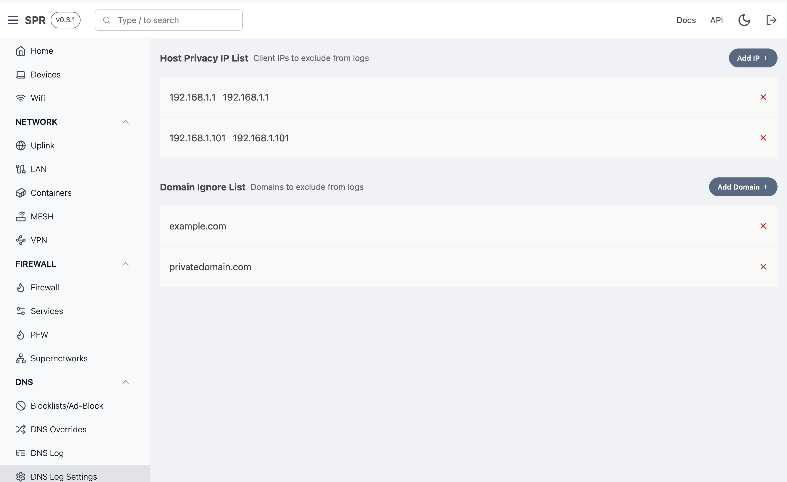Remove example.com from Domain Ignore List

coord(763,226)
